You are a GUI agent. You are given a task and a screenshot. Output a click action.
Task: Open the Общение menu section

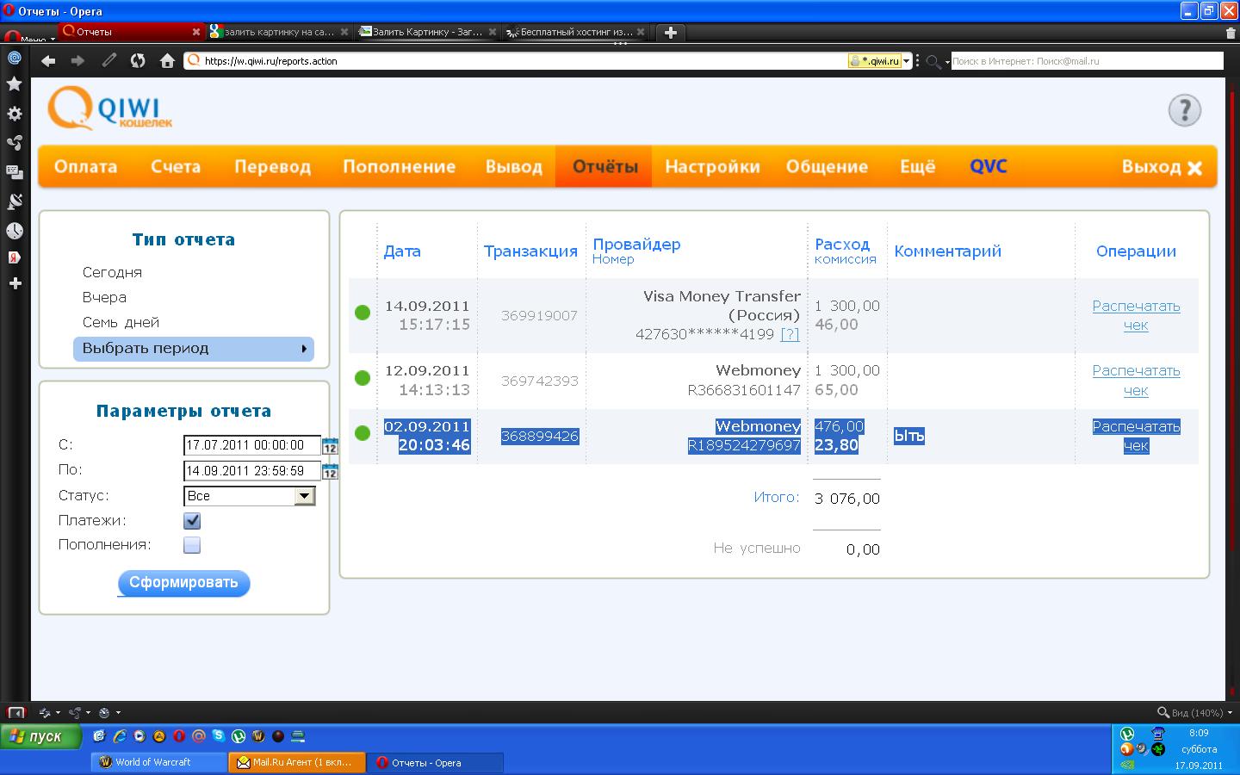click(827, 167)
